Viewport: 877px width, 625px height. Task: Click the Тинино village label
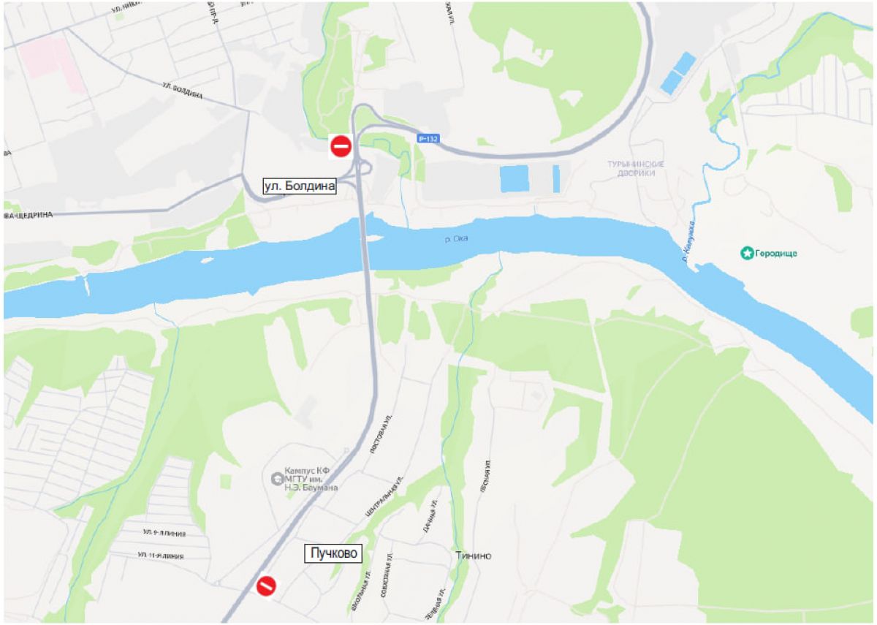[x=473, y=556]
